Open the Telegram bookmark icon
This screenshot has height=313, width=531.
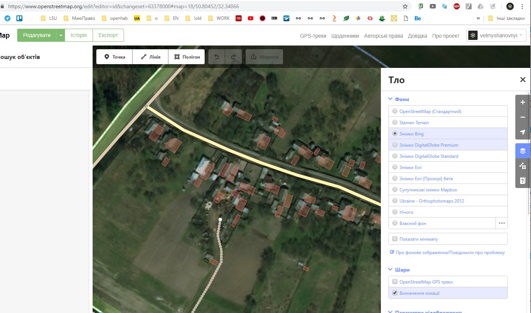point(7,18)
